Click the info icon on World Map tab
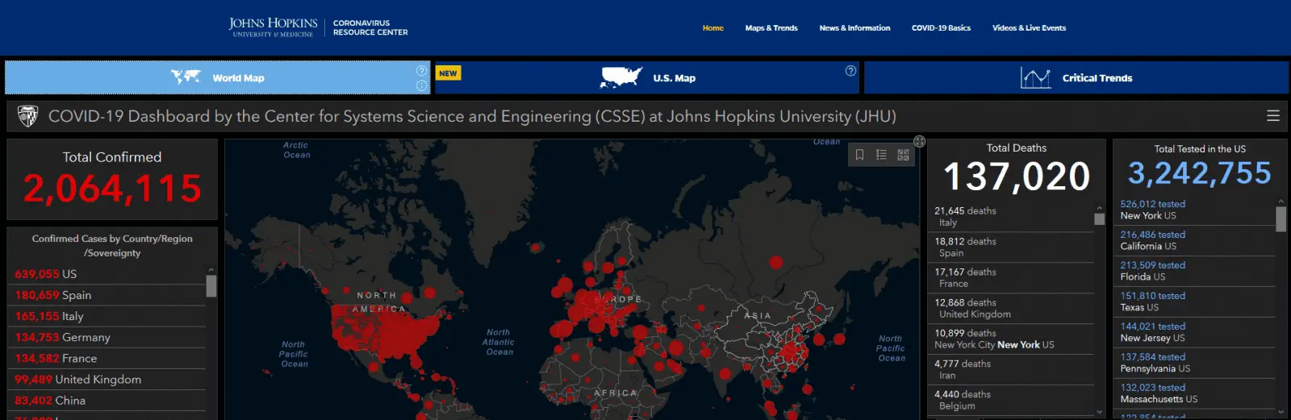 [x=421, y=85]
